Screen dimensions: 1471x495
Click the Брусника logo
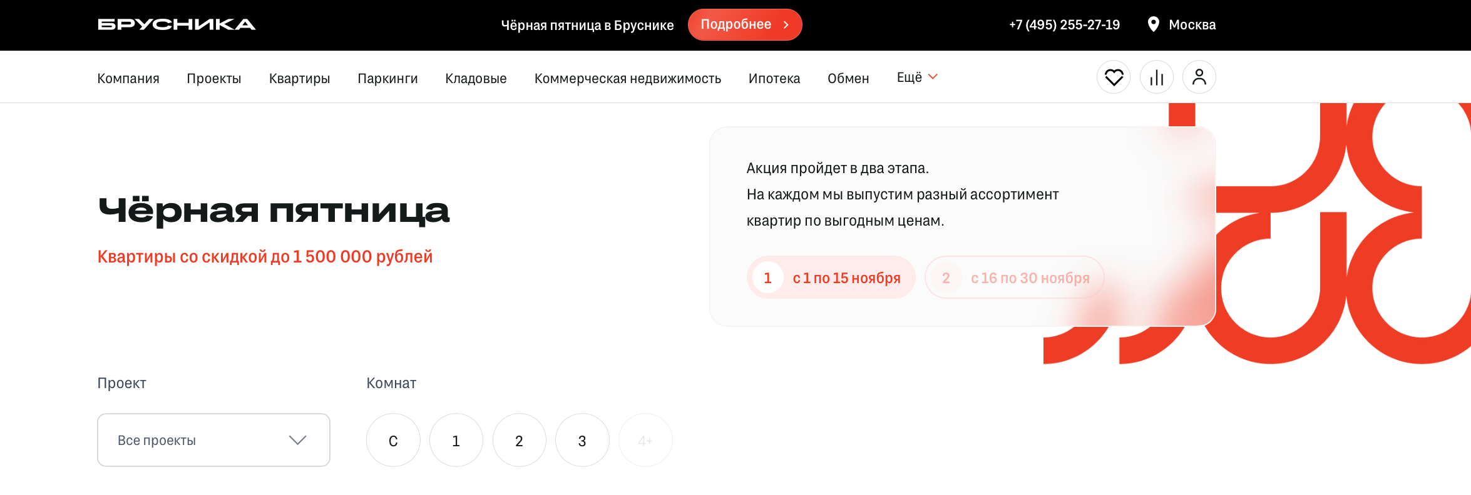(x=177, y=24)
